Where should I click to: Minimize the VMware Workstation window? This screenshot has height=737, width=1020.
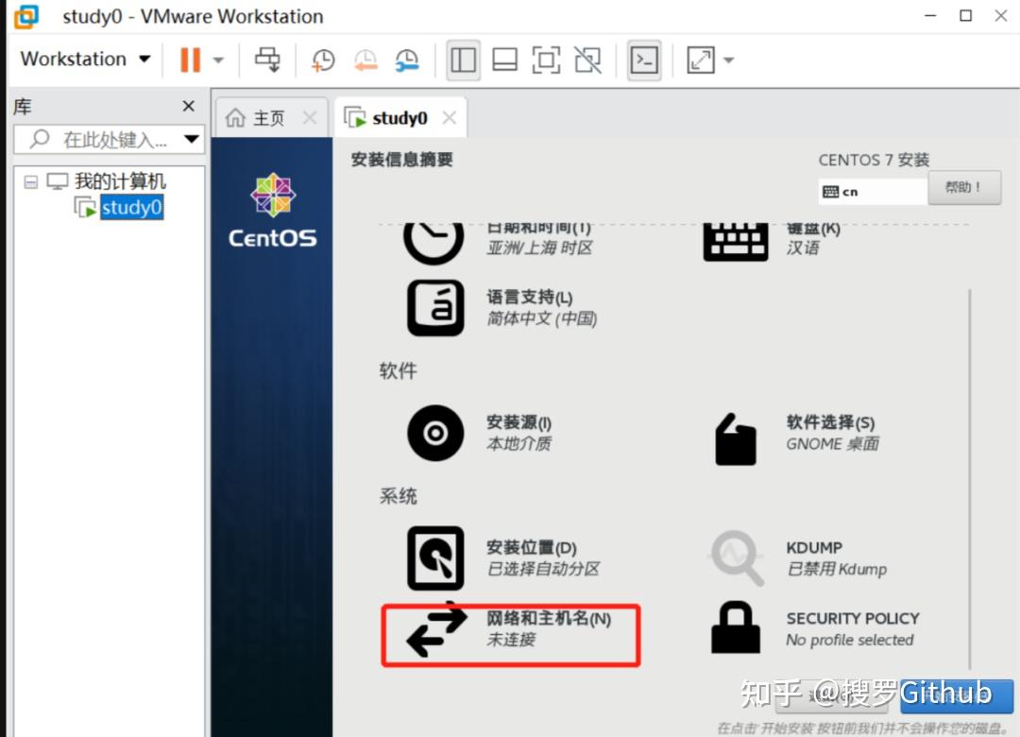(930, 15)
